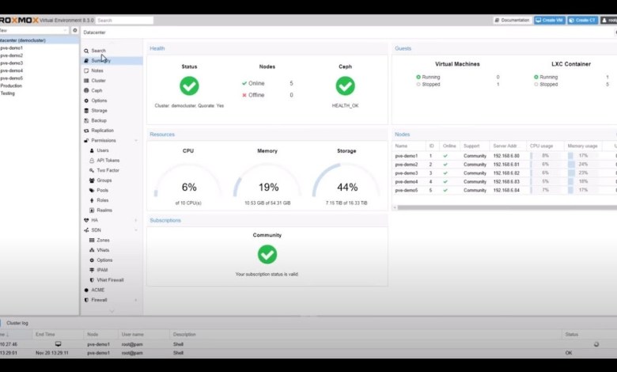Click spinner status icon in Cluster log
This screenshot has width=617, height=372.
tap(596, 344)
